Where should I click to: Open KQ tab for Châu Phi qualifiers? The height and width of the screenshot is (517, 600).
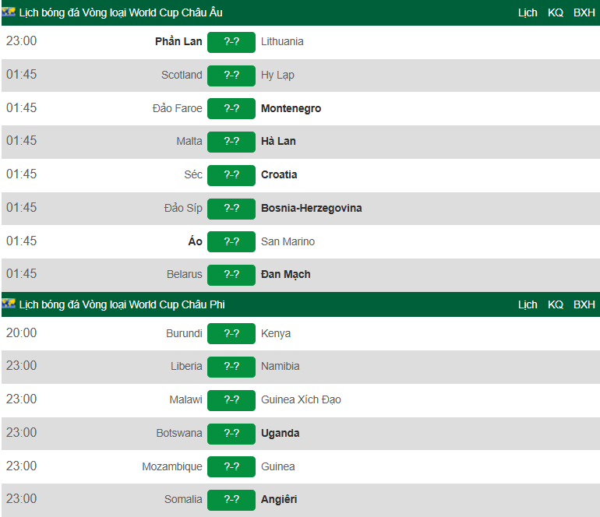coord(556,304)
